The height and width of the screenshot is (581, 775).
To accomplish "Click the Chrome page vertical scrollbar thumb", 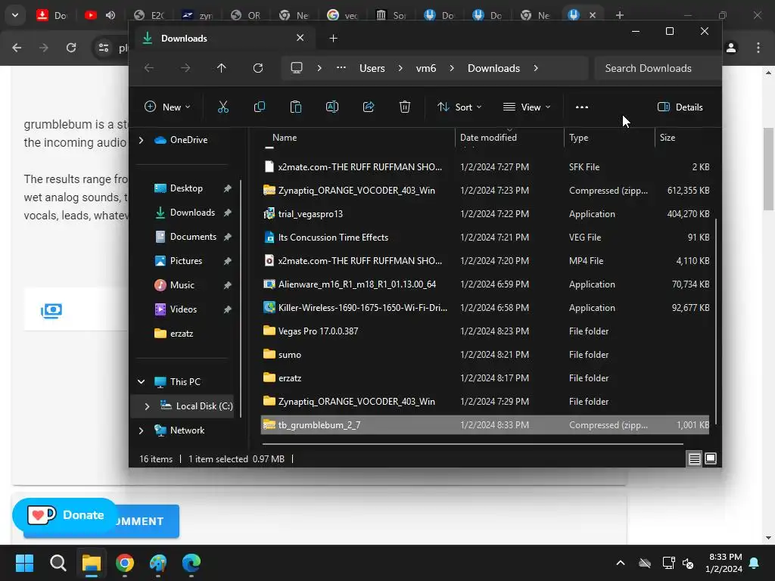I will tap(769, 169).
